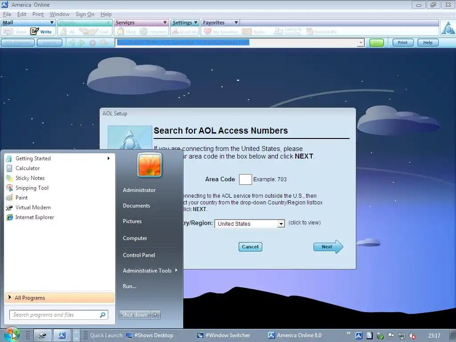
Task: Click the AOL address bar field
Action: click(x=236, y=43)
